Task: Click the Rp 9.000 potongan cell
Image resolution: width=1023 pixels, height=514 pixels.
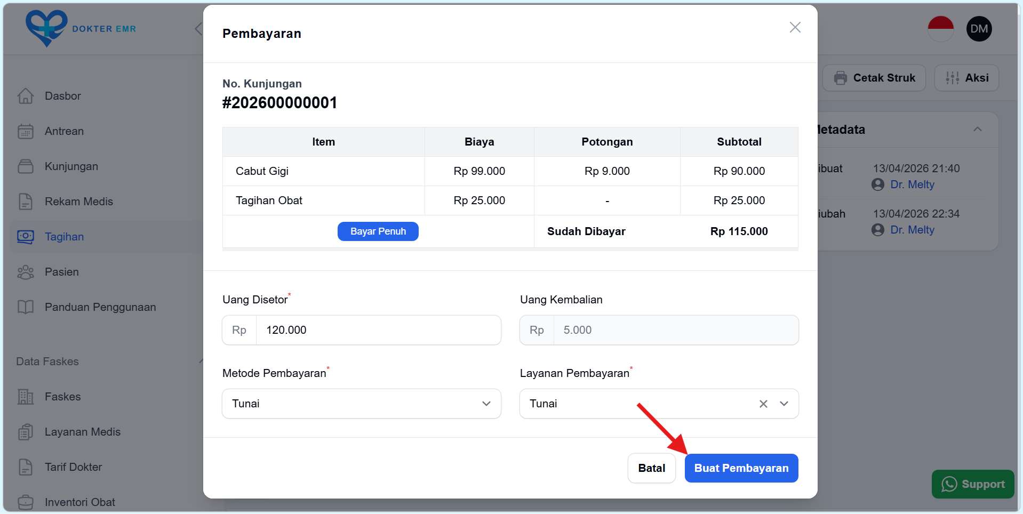Action: (607, 171)
